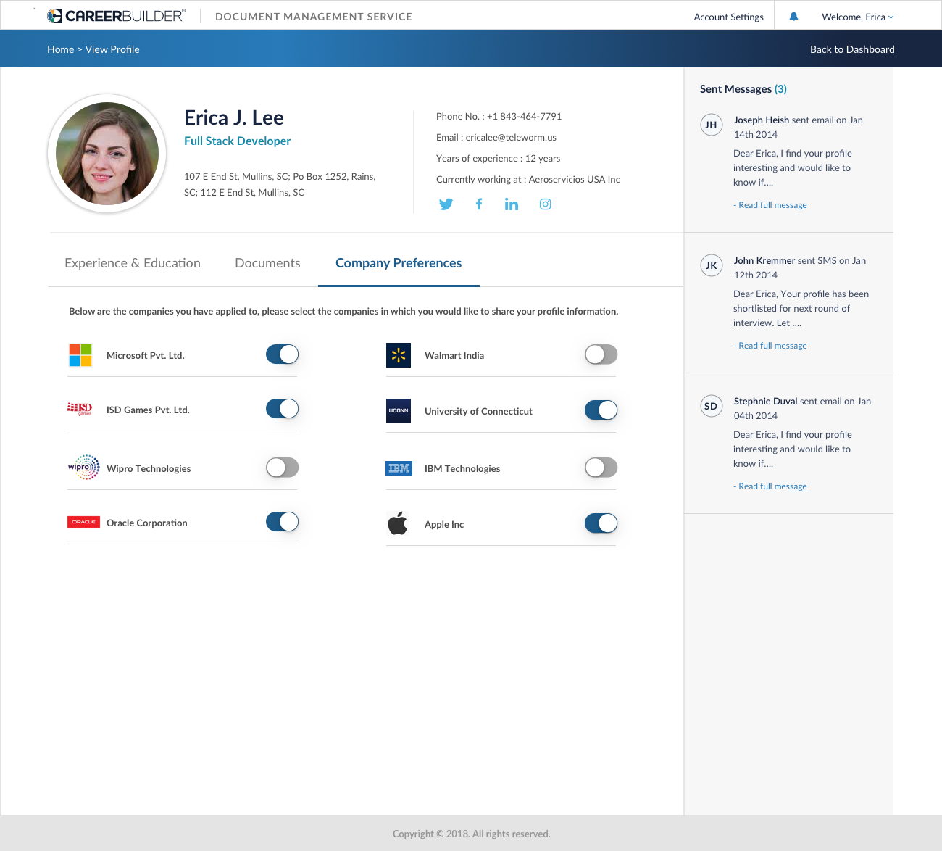Click the IBM logo
This screenshot has width=942, height=851.
click(x=399, y=468)
